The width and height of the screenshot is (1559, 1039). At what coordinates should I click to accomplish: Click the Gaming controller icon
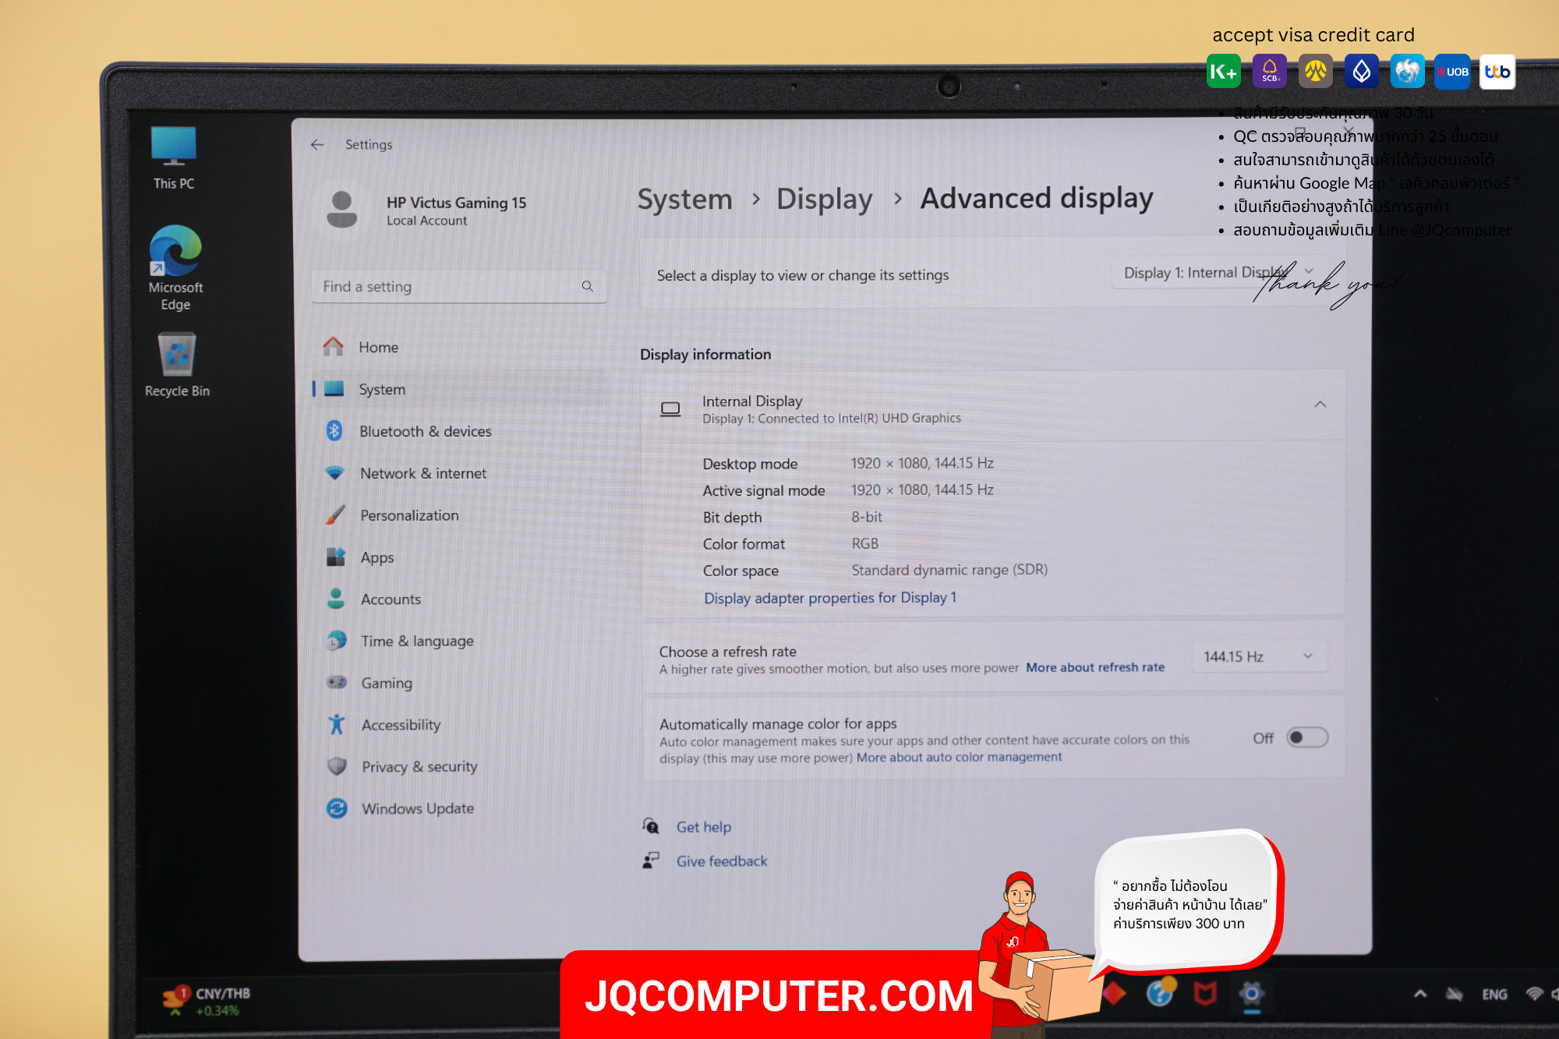point(337,682)
